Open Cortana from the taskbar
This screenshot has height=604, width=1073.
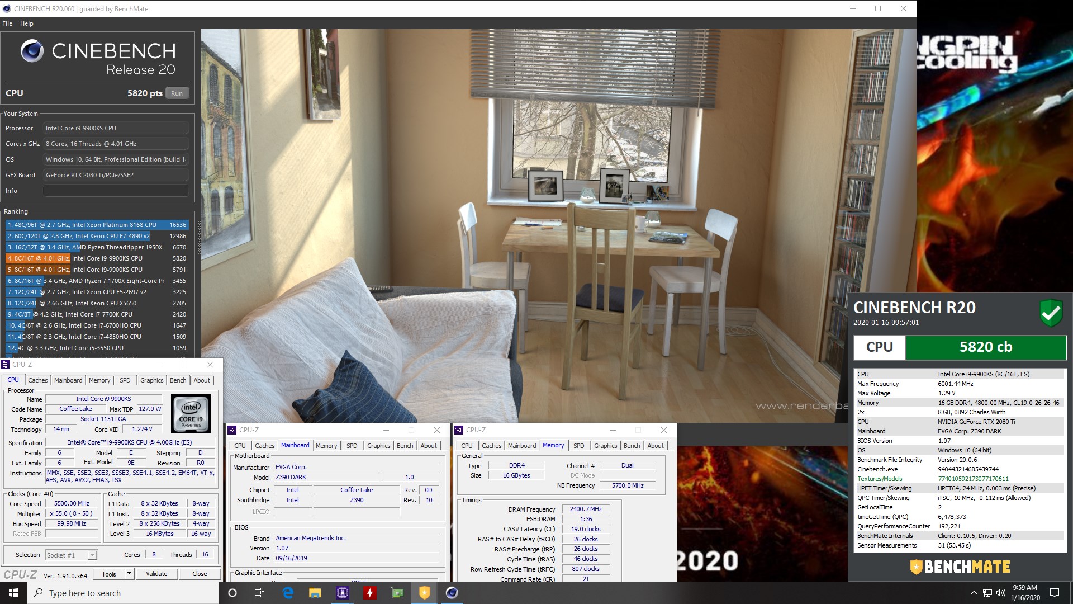[x=232, y=593]
